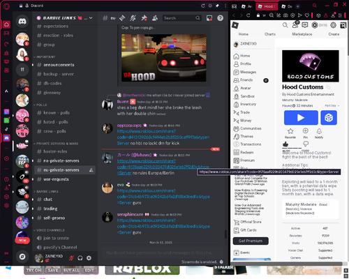
Task: Open Roblox Home nav tab
Action: (244, 34)
